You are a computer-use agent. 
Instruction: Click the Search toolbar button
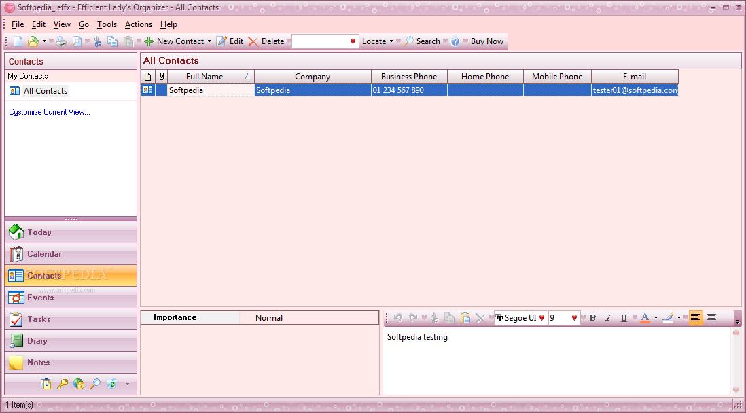(422, 41)
